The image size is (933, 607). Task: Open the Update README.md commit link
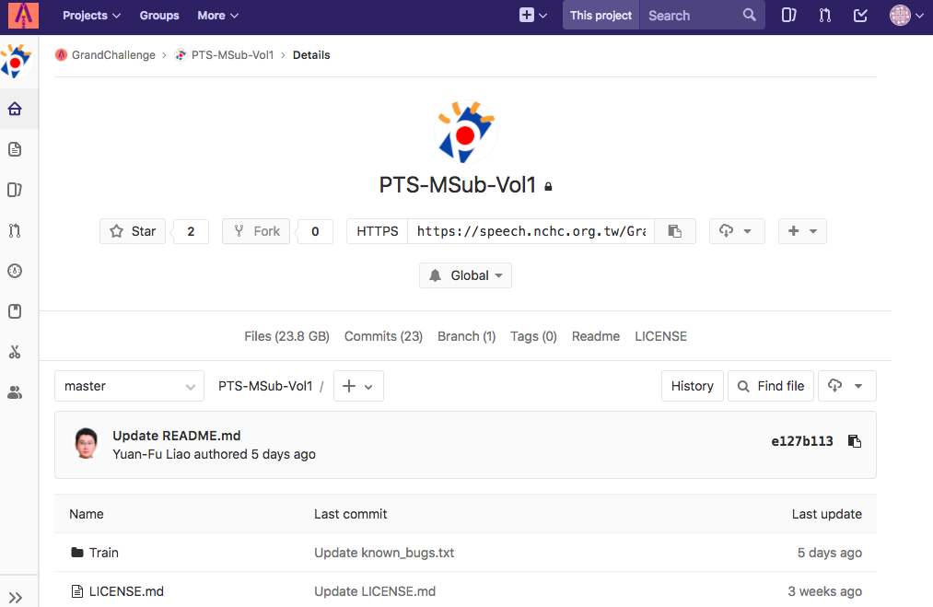point(176,436)
